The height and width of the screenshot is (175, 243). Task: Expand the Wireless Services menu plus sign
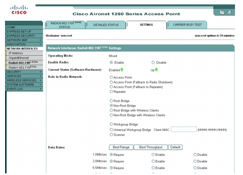40,81
